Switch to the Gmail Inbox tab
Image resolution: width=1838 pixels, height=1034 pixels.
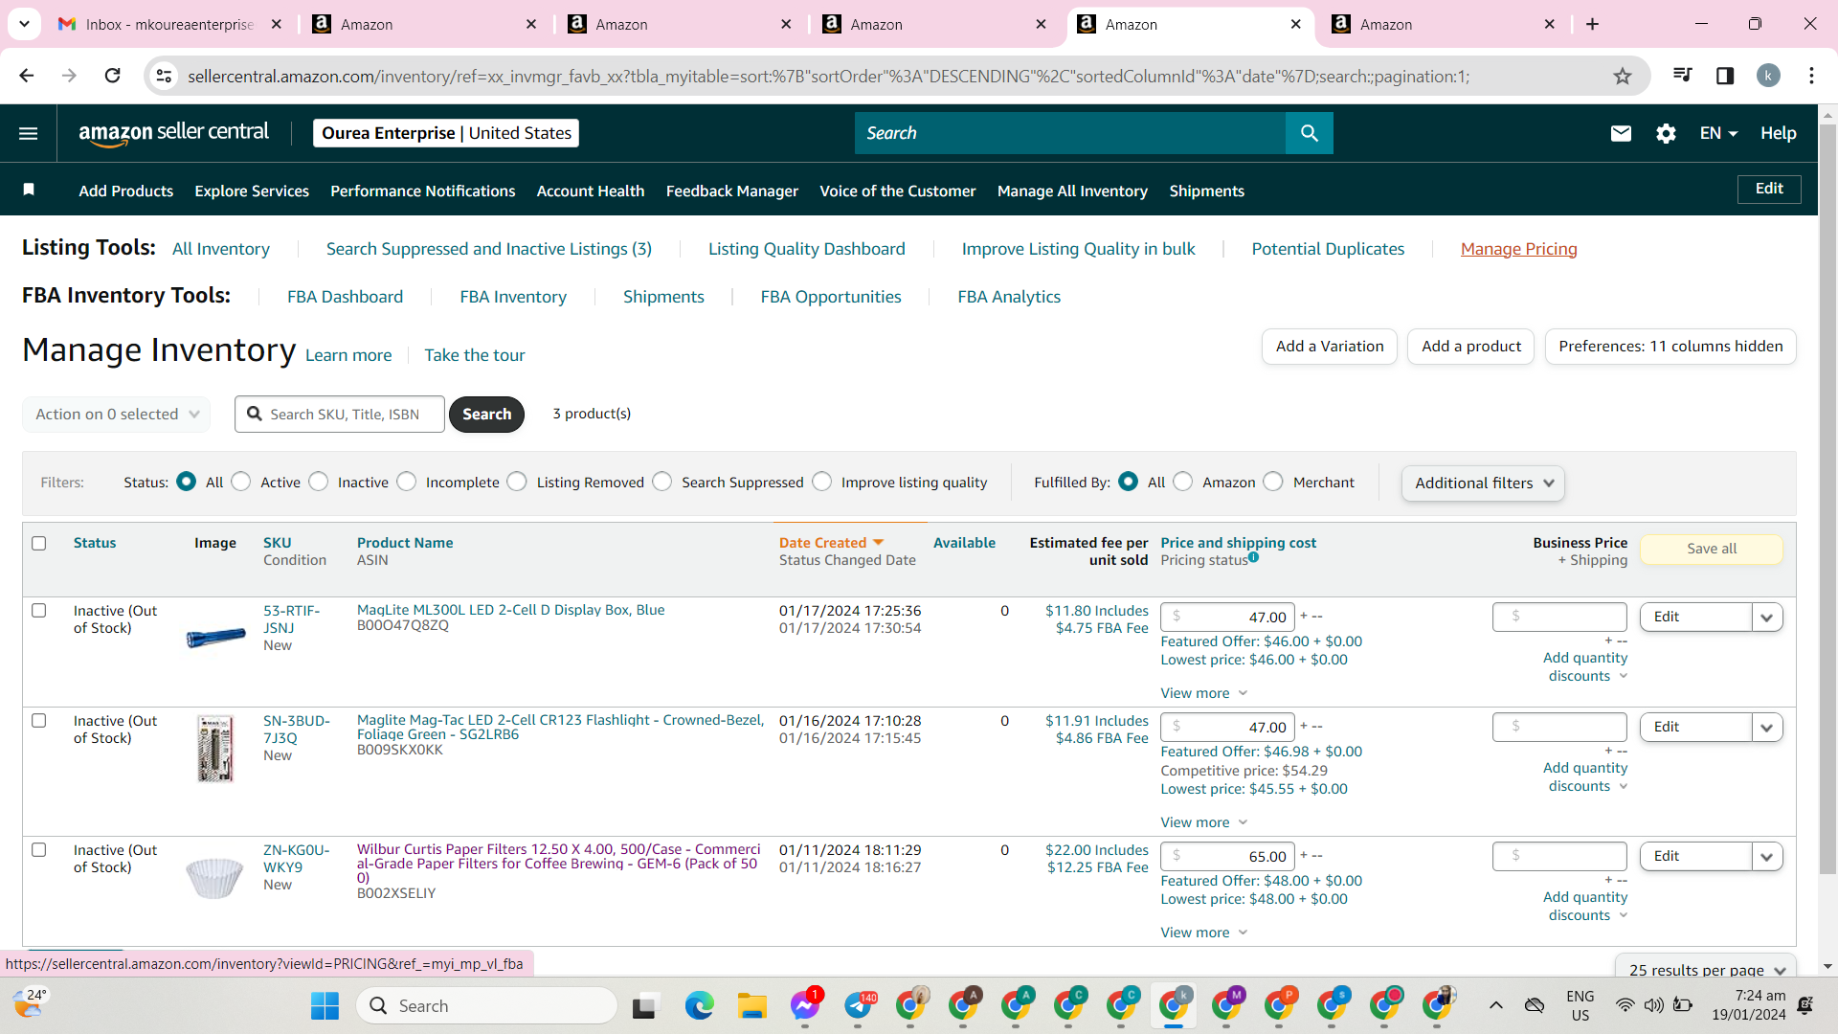click(170, 24)
